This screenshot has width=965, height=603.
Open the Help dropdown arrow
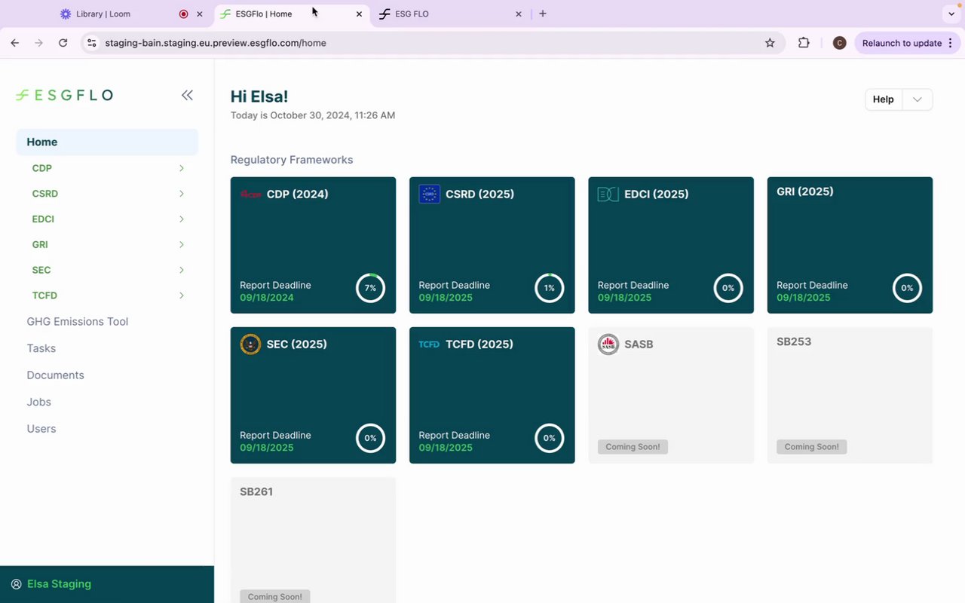918,99
